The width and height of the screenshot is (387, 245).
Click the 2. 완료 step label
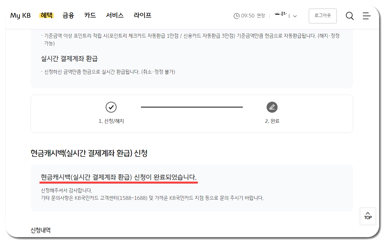pos(272,121)
